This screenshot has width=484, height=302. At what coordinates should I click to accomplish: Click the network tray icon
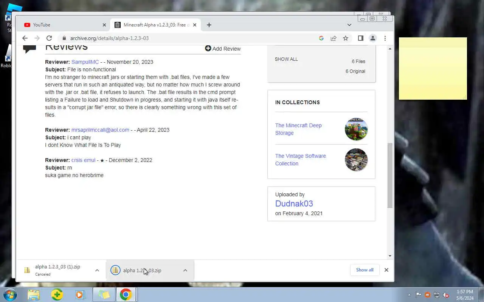(x=437, y=295)
